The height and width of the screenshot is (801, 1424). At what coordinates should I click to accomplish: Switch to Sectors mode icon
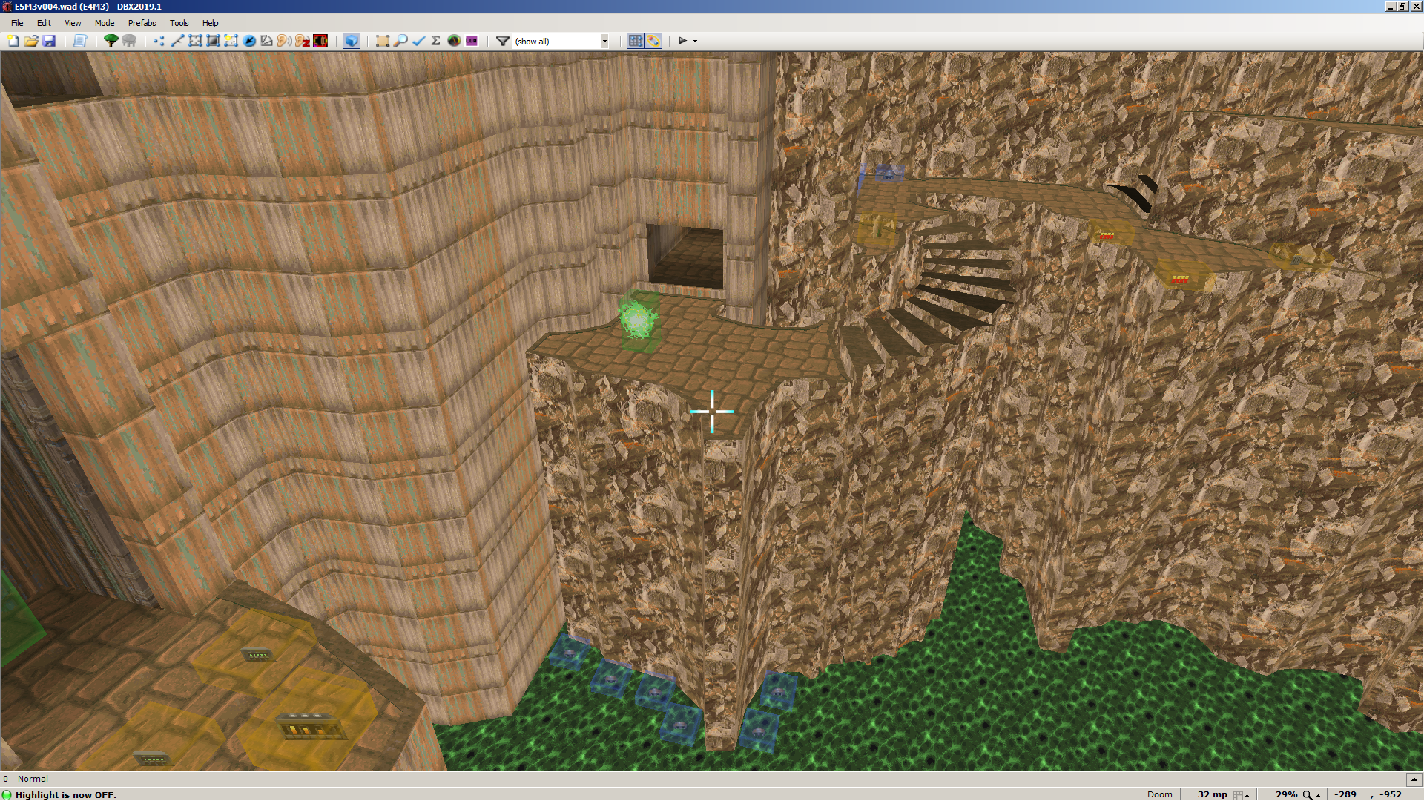tap(195, 41)
